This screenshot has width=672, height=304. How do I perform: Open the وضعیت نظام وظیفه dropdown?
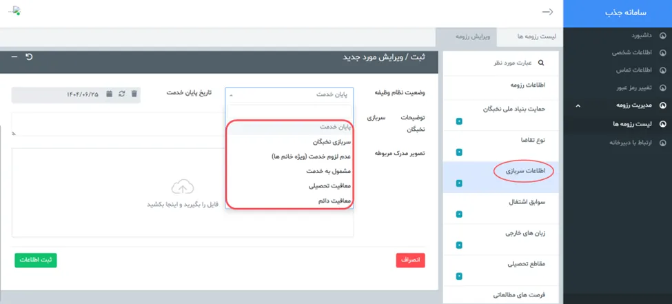point(289,94)
